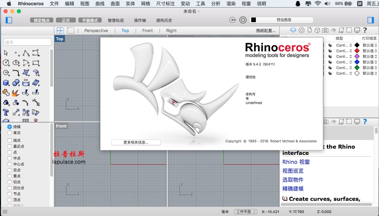This screenshot has width=379, height=216.
Task: Click the Join puzzle-piece tool
Action: (6, 92)
